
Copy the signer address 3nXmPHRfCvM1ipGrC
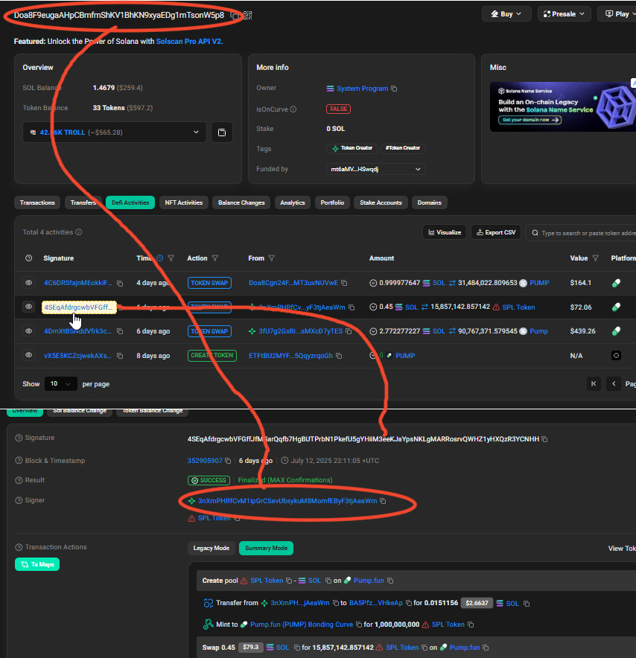click(x=383, y=501)
